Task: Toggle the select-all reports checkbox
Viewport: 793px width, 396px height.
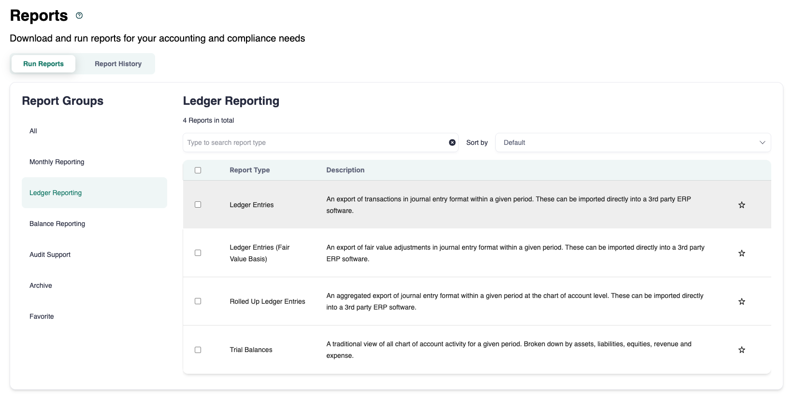Action: (198, 170)
